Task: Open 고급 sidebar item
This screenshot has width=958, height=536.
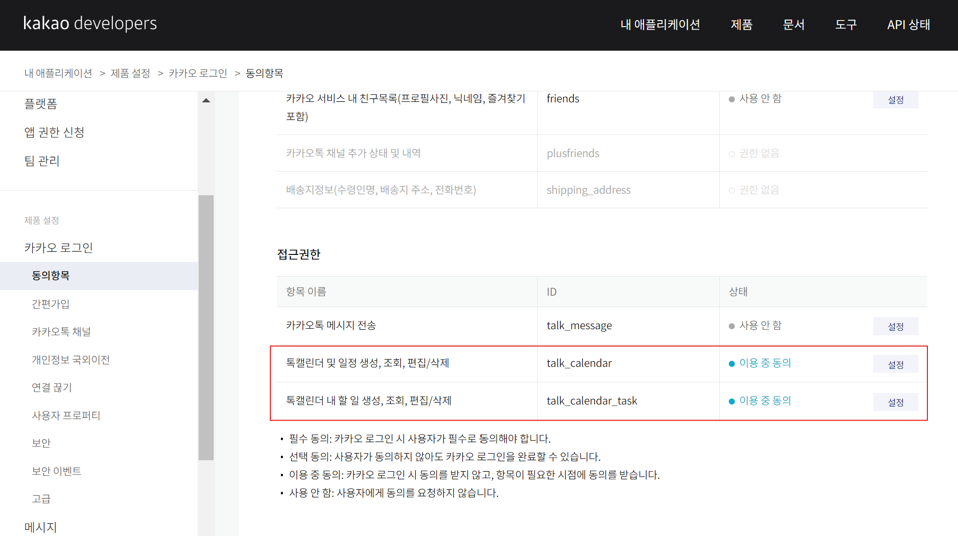Action: [x=41, y=499]
